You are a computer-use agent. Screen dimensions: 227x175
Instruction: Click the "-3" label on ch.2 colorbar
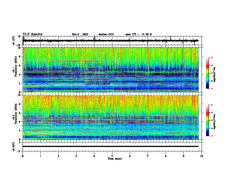(212, 105)
